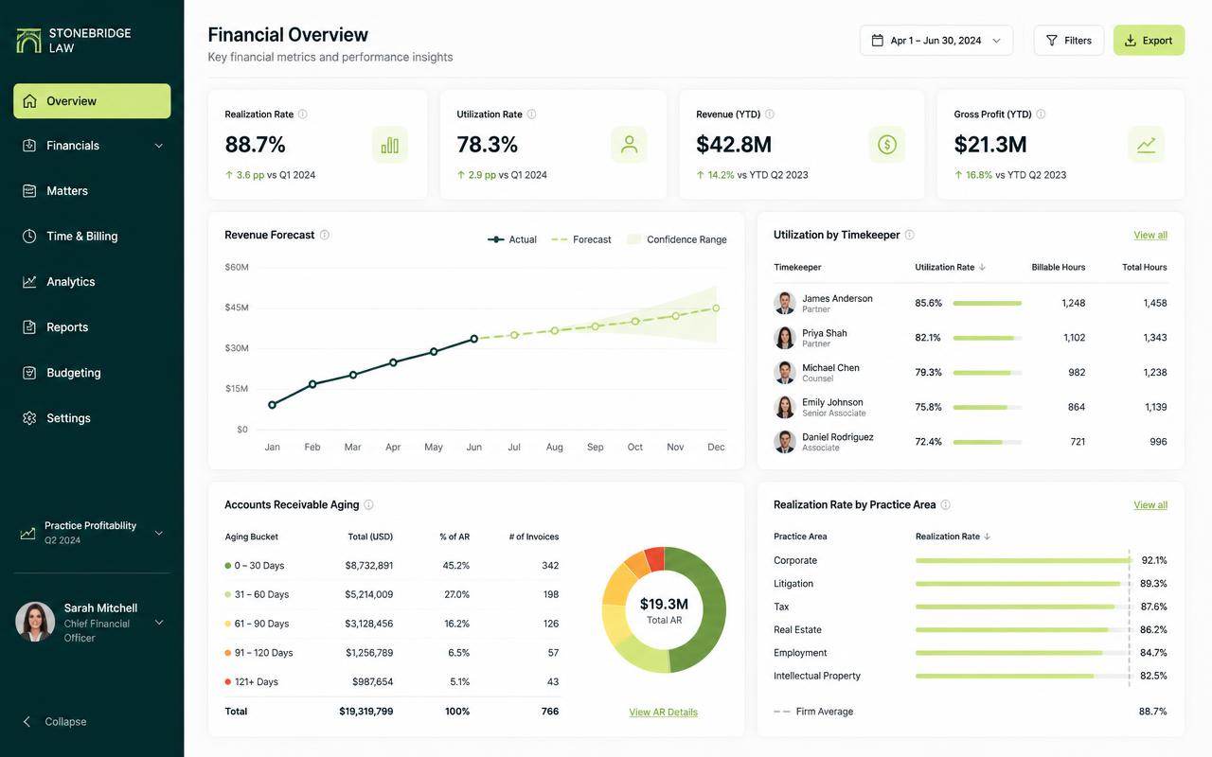Sort practice areas by Realization Rate arrow

tap(988, 537)
